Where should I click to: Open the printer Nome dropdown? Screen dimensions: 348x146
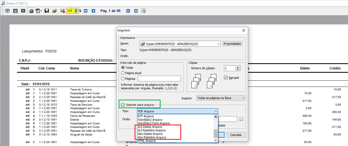click(218, 44)
